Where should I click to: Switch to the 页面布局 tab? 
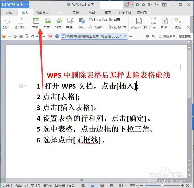point(42,12)
